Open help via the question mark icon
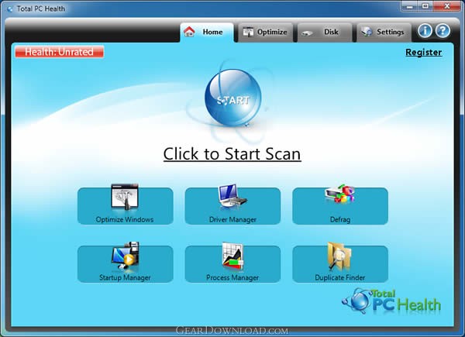Image resolution: width=465 pixels, height=337 pixels. (x=443, y=30)
